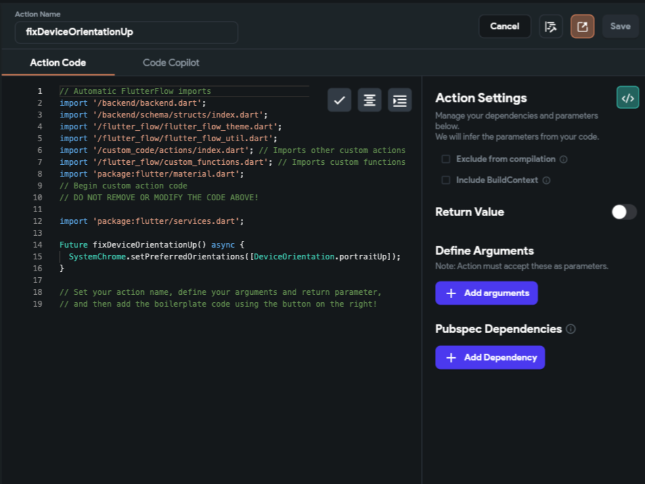Toggle the Return Value switch
This screenshot has height=484, width=645.
pos(624,212)
